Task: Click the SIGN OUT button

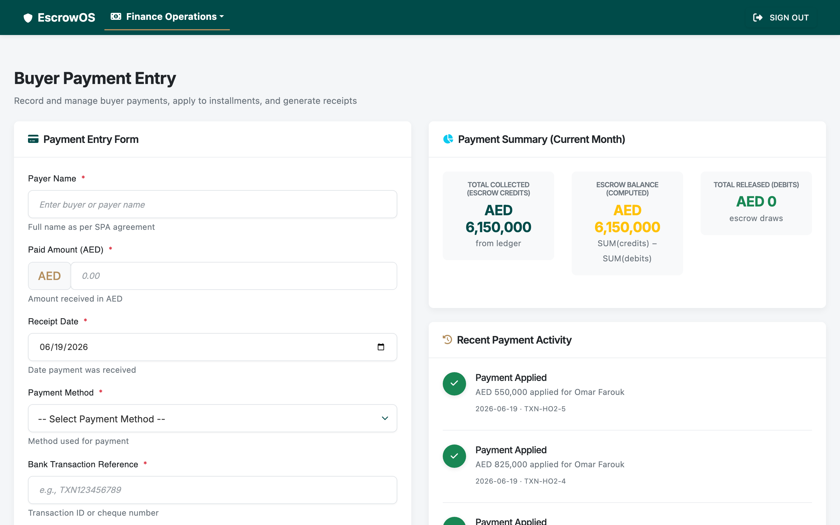Action: 780,17
